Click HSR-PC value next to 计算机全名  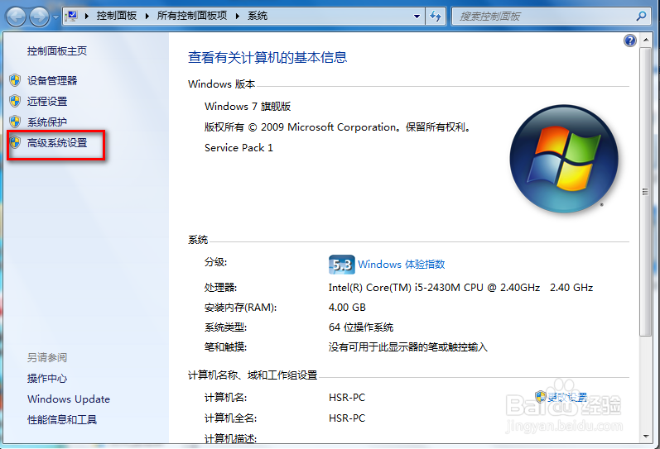coord(347,418)
